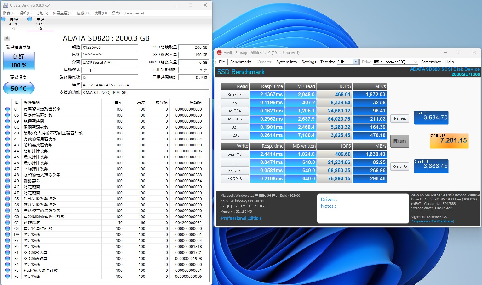
Task: Click the write score 3,666.45 box
Action: tap(431, 166)
